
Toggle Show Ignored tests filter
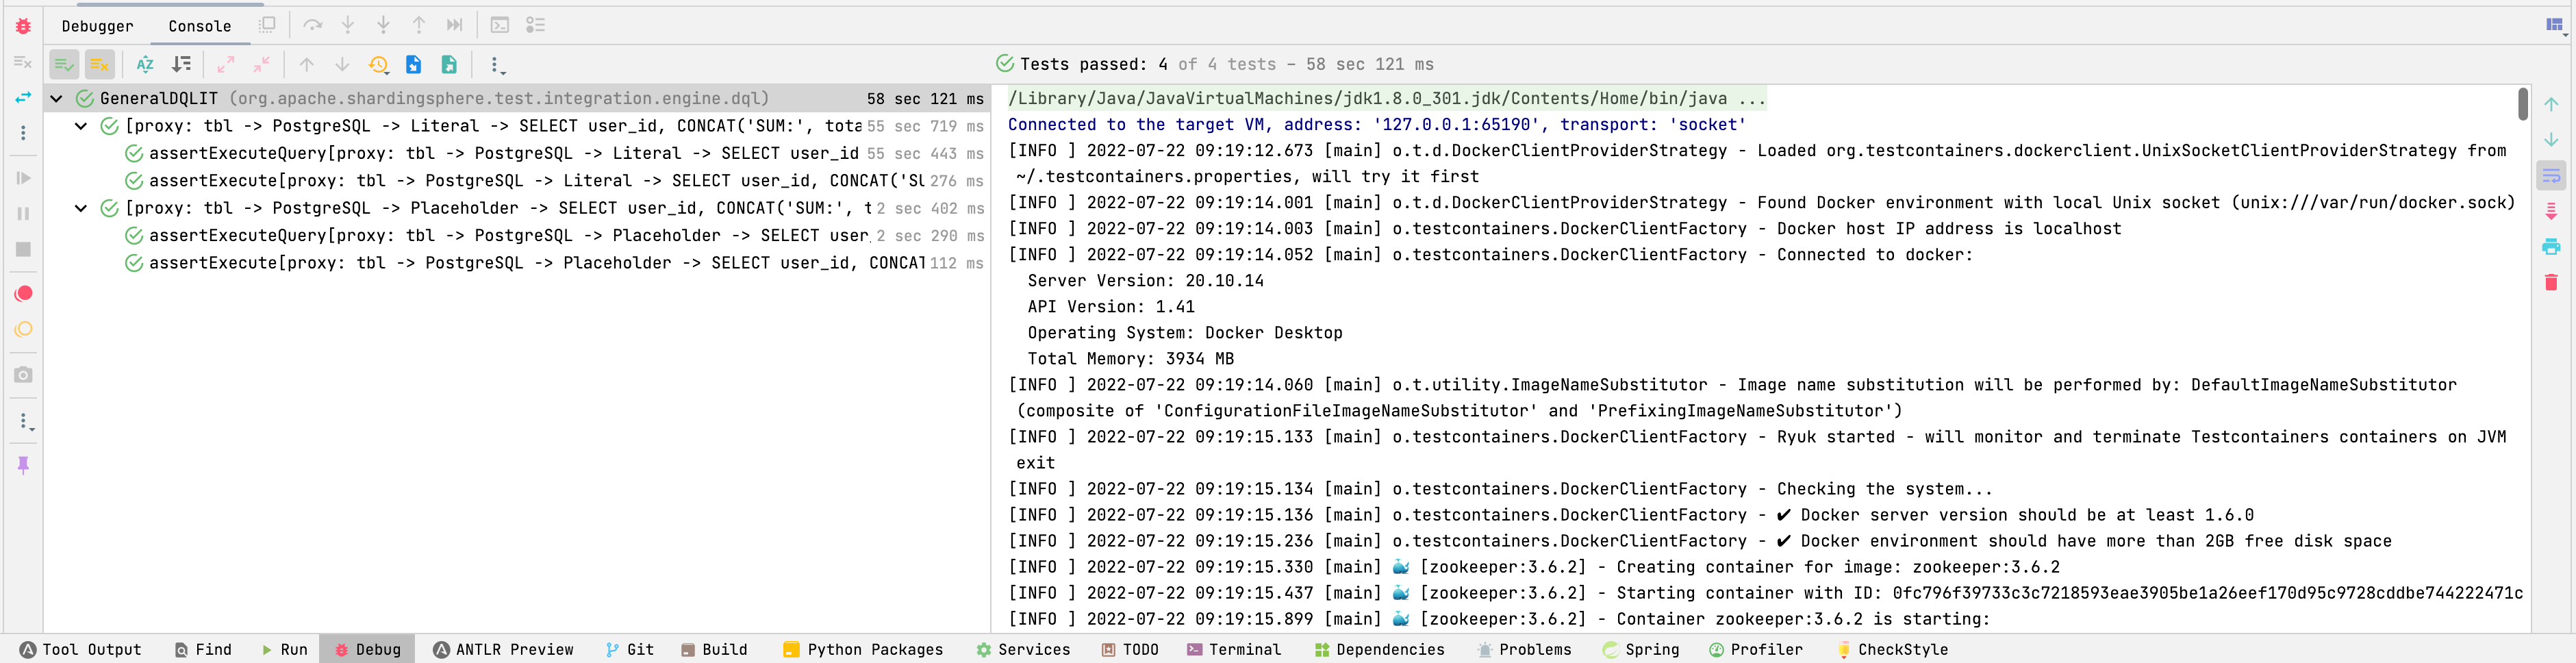click(x=99, y=65)
